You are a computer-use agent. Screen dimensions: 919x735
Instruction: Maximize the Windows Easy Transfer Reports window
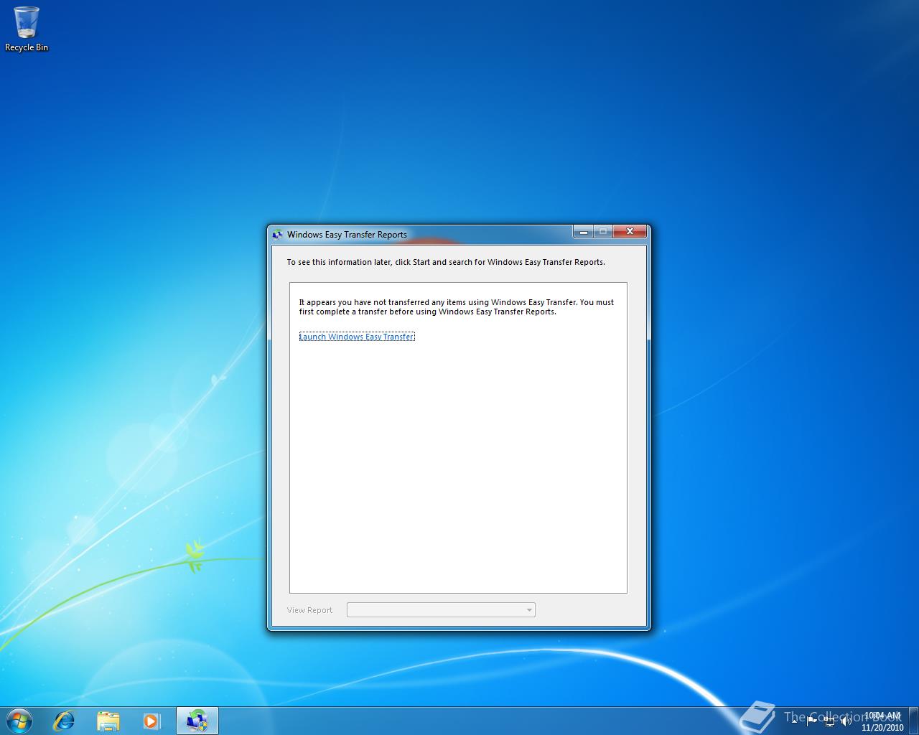tap(603, 231)
